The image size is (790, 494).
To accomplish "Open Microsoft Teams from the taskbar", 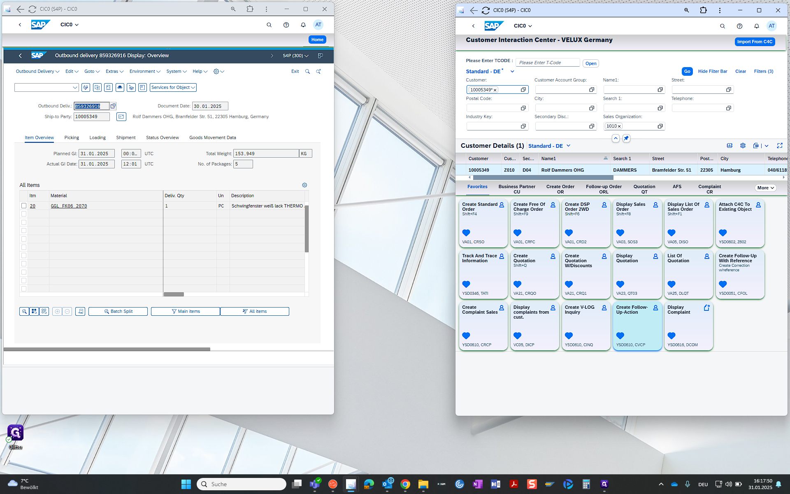I will tap(315, 484).
